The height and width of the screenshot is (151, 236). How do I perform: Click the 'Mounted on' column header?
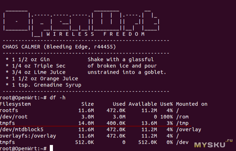pos(192,104)
